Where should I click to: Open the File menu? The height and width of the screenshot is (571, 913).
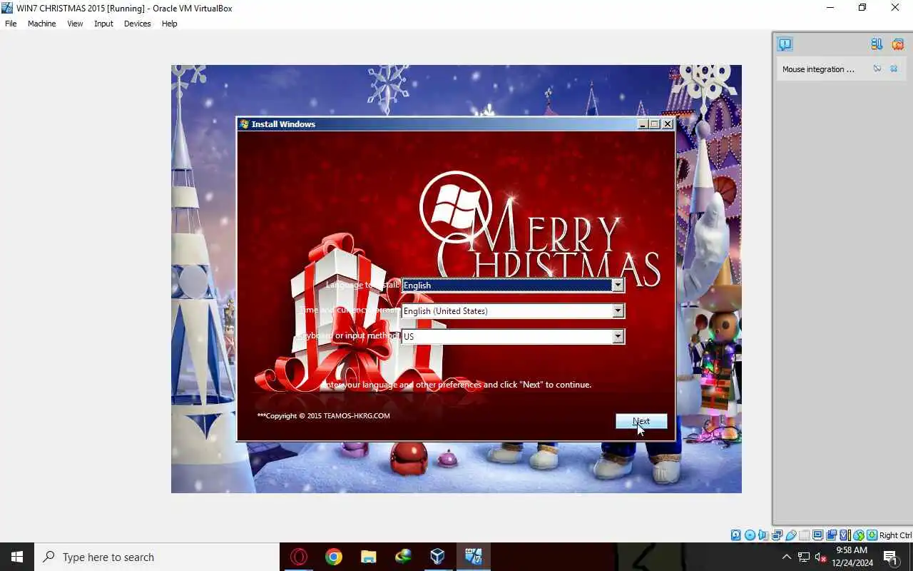(11, 24)
